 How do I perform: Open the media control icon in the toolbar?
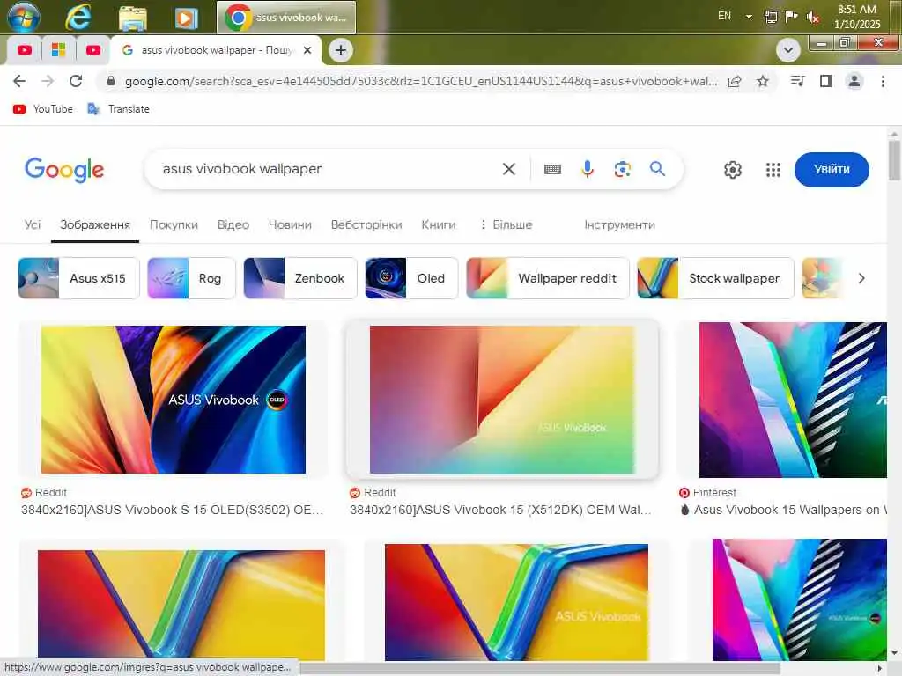point(797,81)
